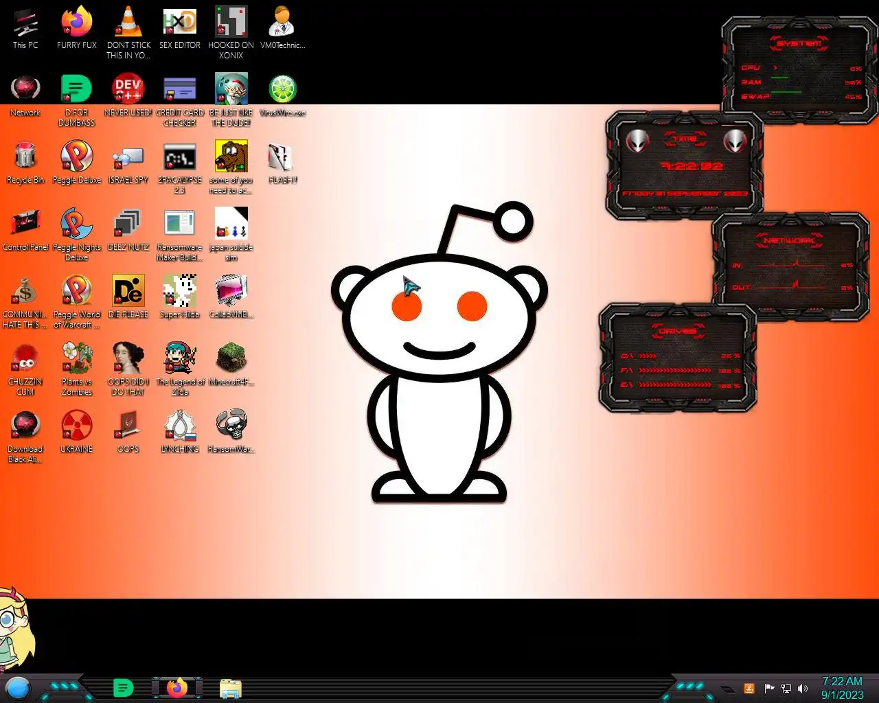
Task: Select the Super Hilda shortcut
Action: click(x=180, y=298)
